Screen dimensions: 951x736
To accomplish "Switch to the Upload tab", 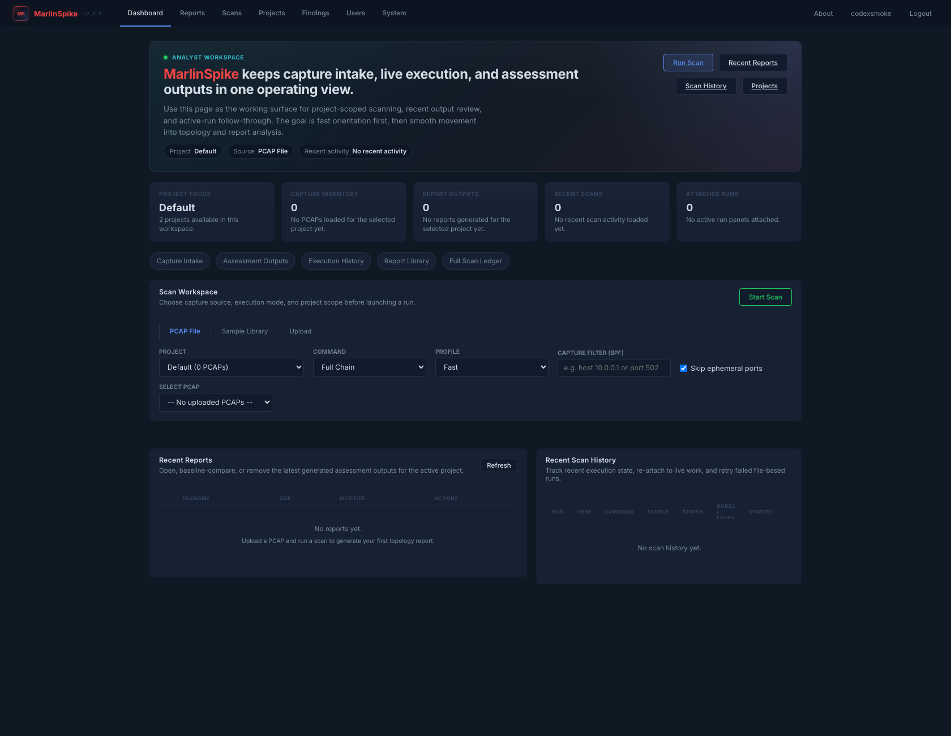I will click(x=300, y=331).
